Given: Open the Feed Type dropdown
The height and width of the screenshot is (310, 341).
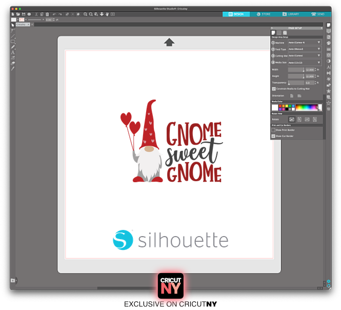Looking at the screenshot, I should click(305, 49).
